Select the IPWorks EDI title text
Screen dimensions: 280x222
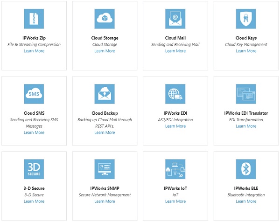[175, 113]
